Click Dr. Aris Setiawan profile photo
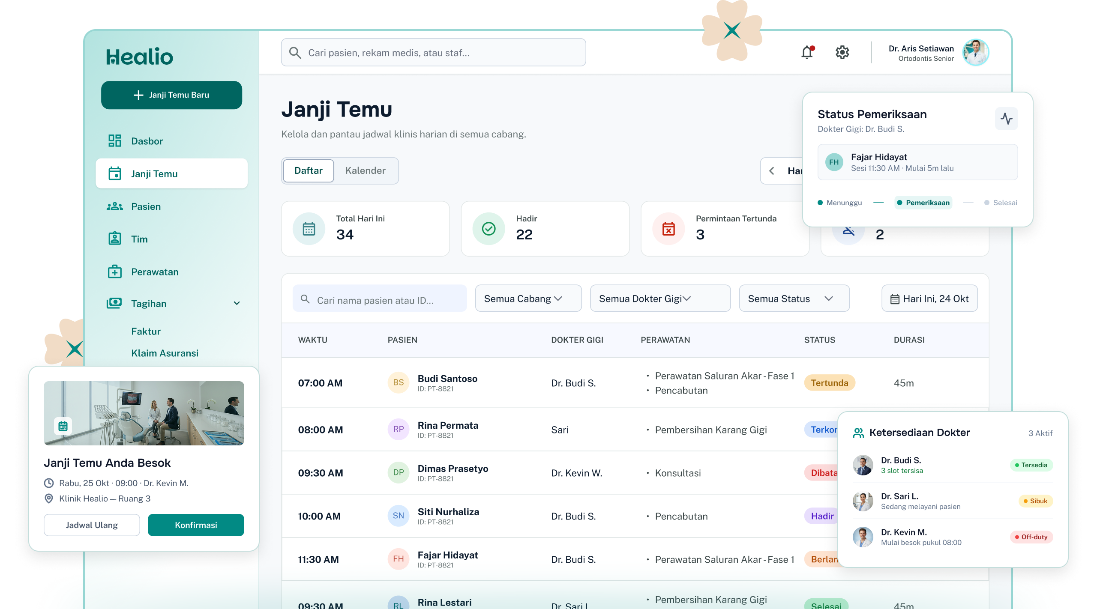Viewport: 1097px width, 609px height. pos(976,52)
